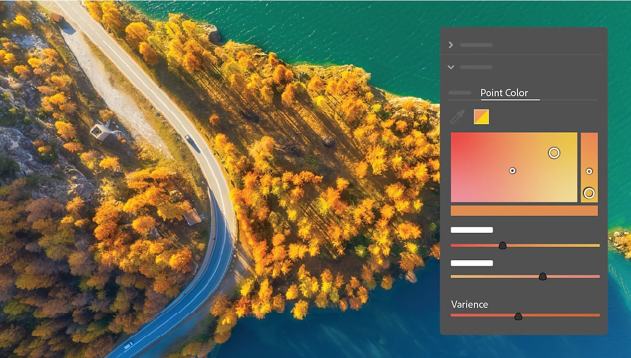This screenshot has width=631, height=358.
Task: Click the right end of the Varience slider track
Action: click(596, 315)
